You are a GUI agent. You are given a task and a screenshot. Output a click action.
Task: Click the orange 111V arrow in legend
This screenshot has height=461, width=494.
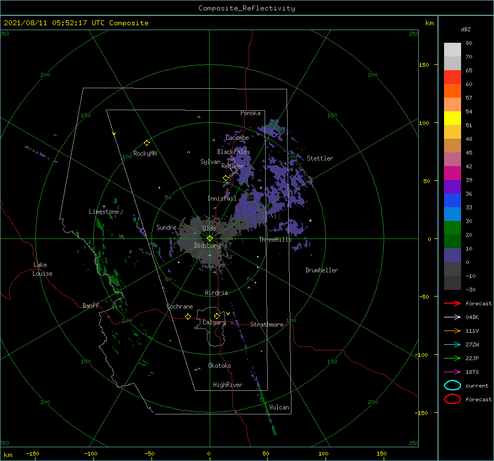click(452, 331)
